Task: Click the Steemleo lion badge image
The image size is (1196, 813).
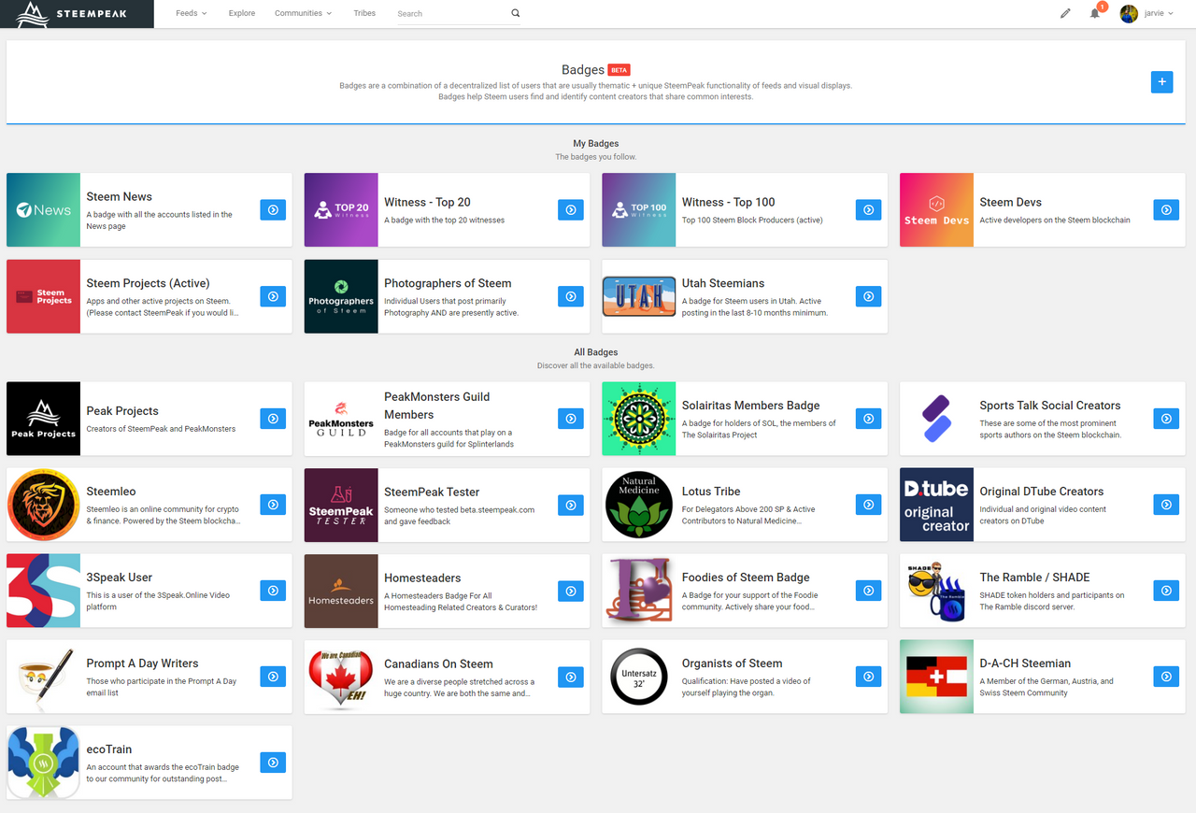Action: coord(44,505)
